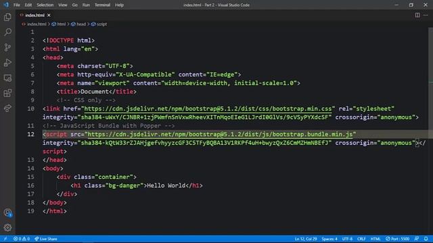Image resolution: width=433 pixels, height=243 pixels.
Task: Open Source Control view
Action: pos(7,47)
